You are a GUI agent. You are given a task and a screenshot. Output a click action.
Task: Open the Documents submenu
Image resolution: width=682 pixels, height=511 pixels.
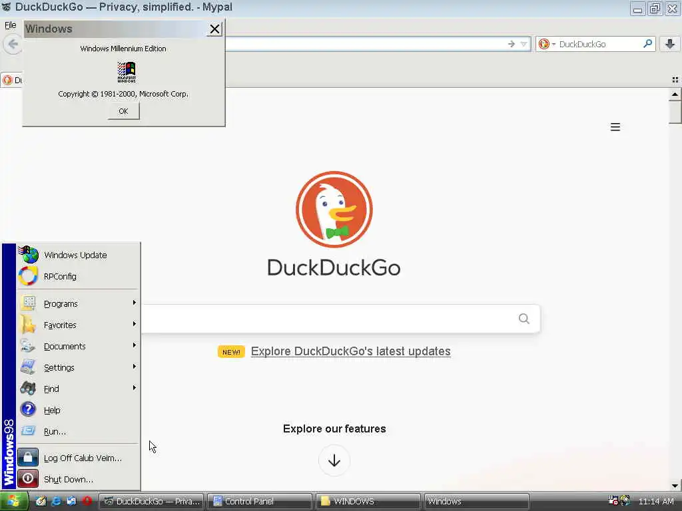coord(79,346)
